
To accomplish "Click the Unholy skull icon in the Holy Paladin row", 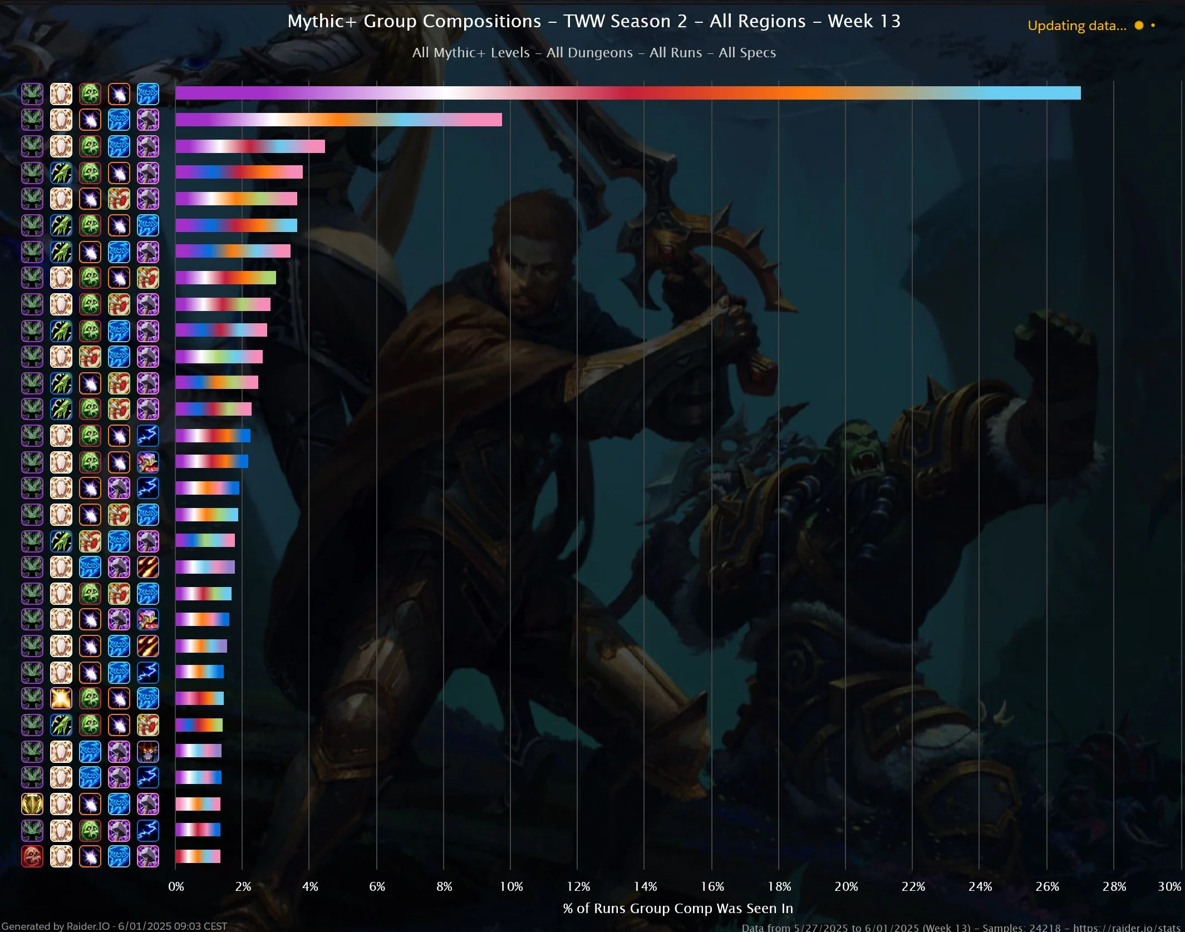I will [90, 698].
